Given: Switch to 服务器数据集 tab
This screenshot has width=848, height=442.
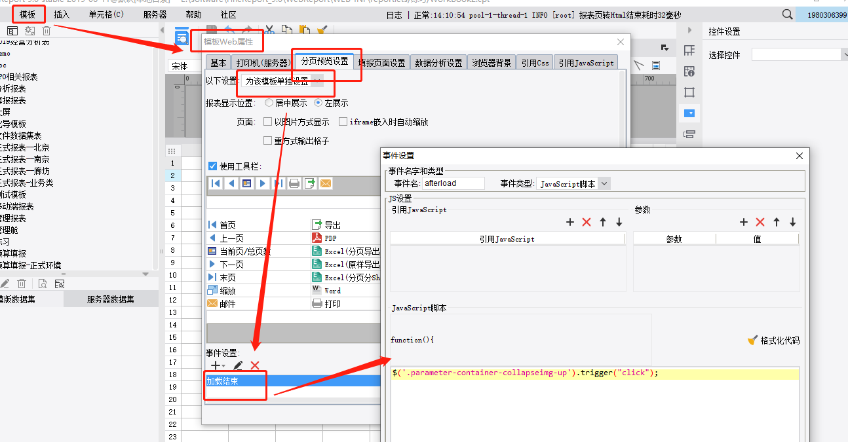Looking at the screenshot, I should [111, 299].
